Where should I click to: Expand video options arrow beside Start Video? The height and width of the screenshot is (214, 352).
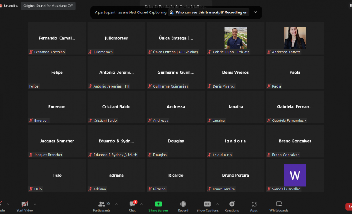(35, 204)
